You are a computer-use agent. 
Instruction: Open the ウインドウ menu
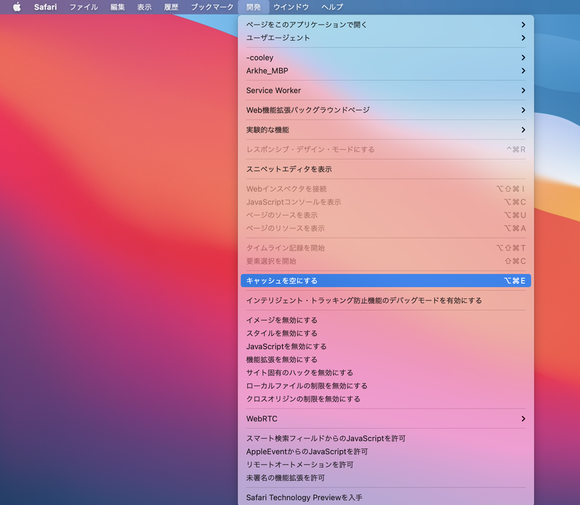point(291,7)
